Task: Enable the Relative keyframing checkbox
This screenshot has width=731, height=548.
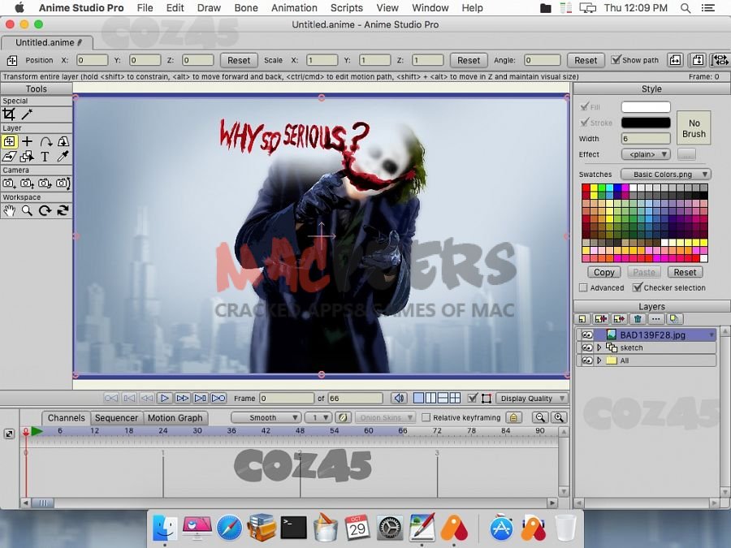Action: [426, 418]
